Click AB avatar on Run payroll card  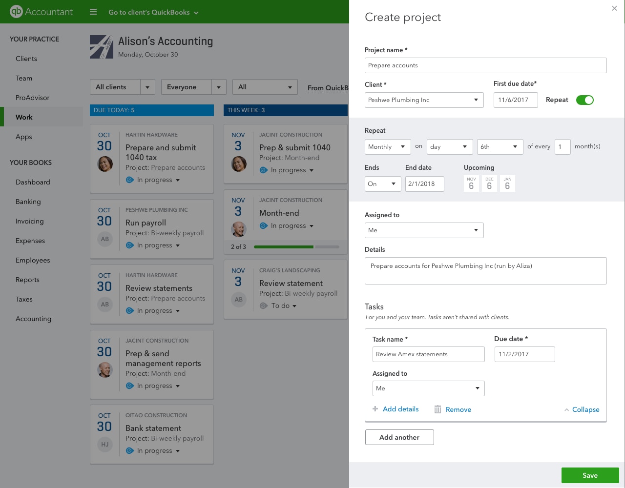(x=105, y=239)
